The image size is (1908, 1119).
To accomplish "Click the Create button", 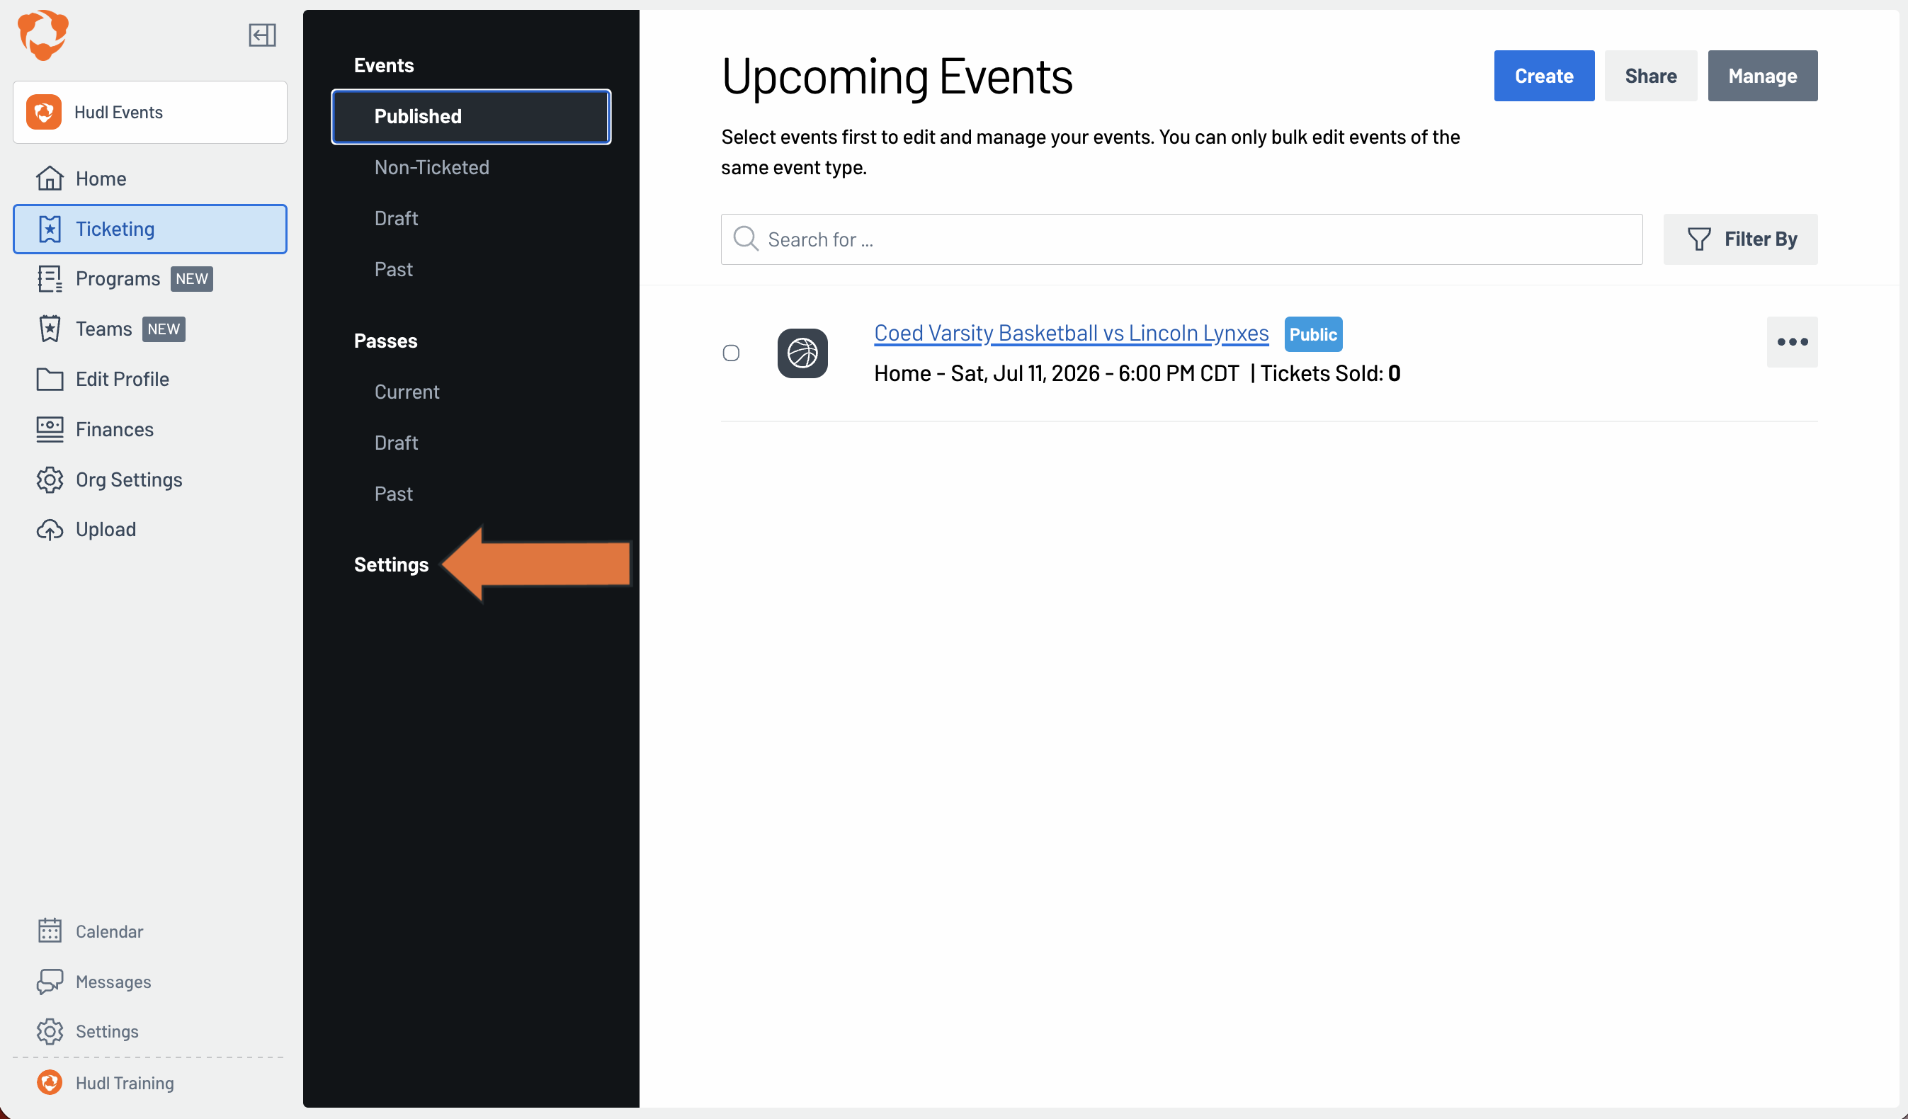I will (x=1544, y=76).
